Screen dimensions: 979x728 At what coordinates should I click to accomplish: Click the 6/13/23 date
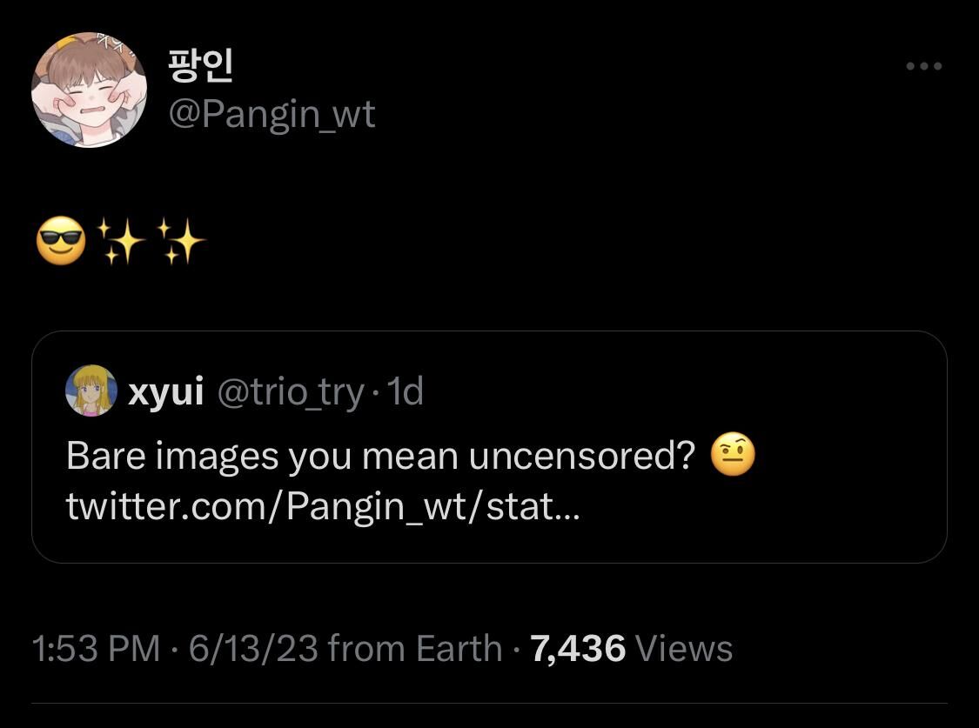click(252, 648)
